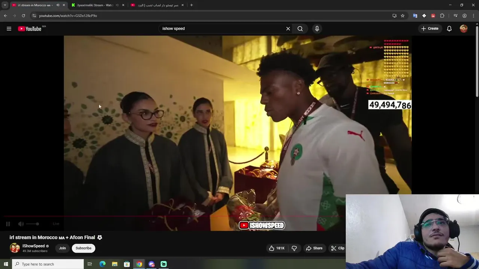Open the IShowSpeed channel avatar
This screenshot has height=269, width=479.
point(15,248)
